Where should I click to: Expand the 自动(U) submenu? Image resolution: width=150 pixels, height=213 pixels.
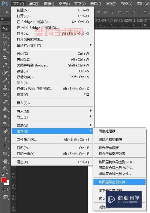(x=52, y=125)
